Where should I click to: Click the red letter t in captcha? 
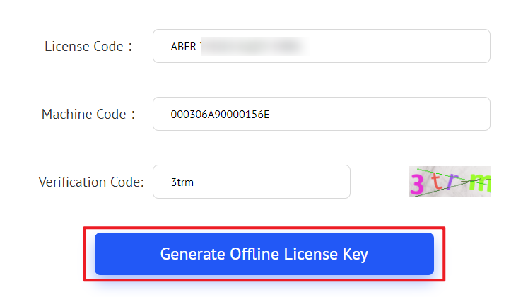click(436, 182)
